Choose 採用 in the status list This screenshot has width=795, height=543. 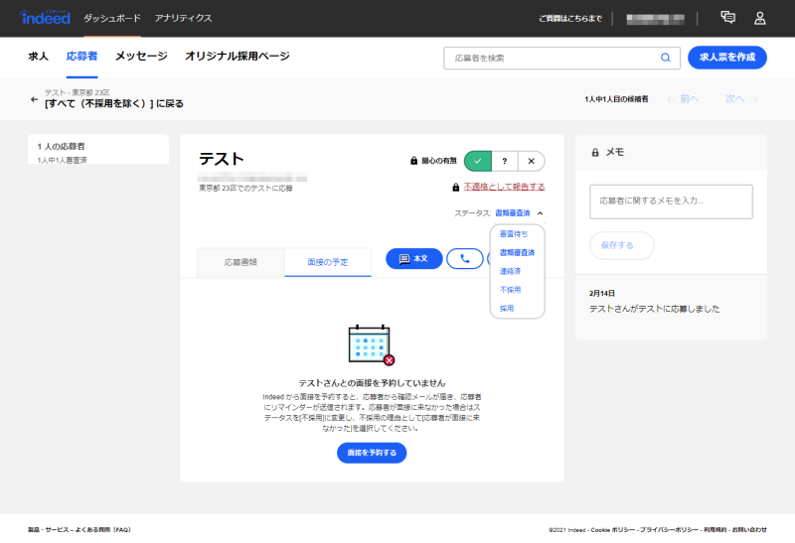507,309
